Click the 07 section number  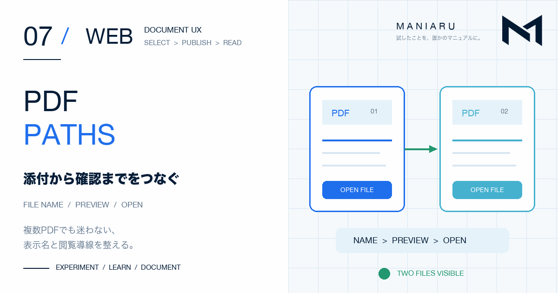(38, 37)
